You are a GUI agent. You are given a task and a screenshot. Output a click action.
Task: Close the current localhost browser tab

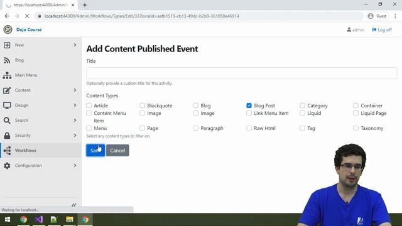73,5
